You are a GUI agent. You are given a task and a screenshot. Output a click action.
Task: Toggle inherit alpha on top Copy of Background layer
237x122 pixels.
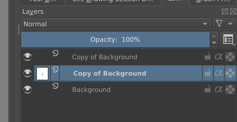pos(219,57)
